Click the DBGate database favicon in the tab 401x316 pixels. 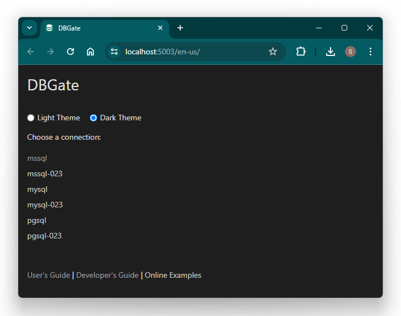coord(49,28)
